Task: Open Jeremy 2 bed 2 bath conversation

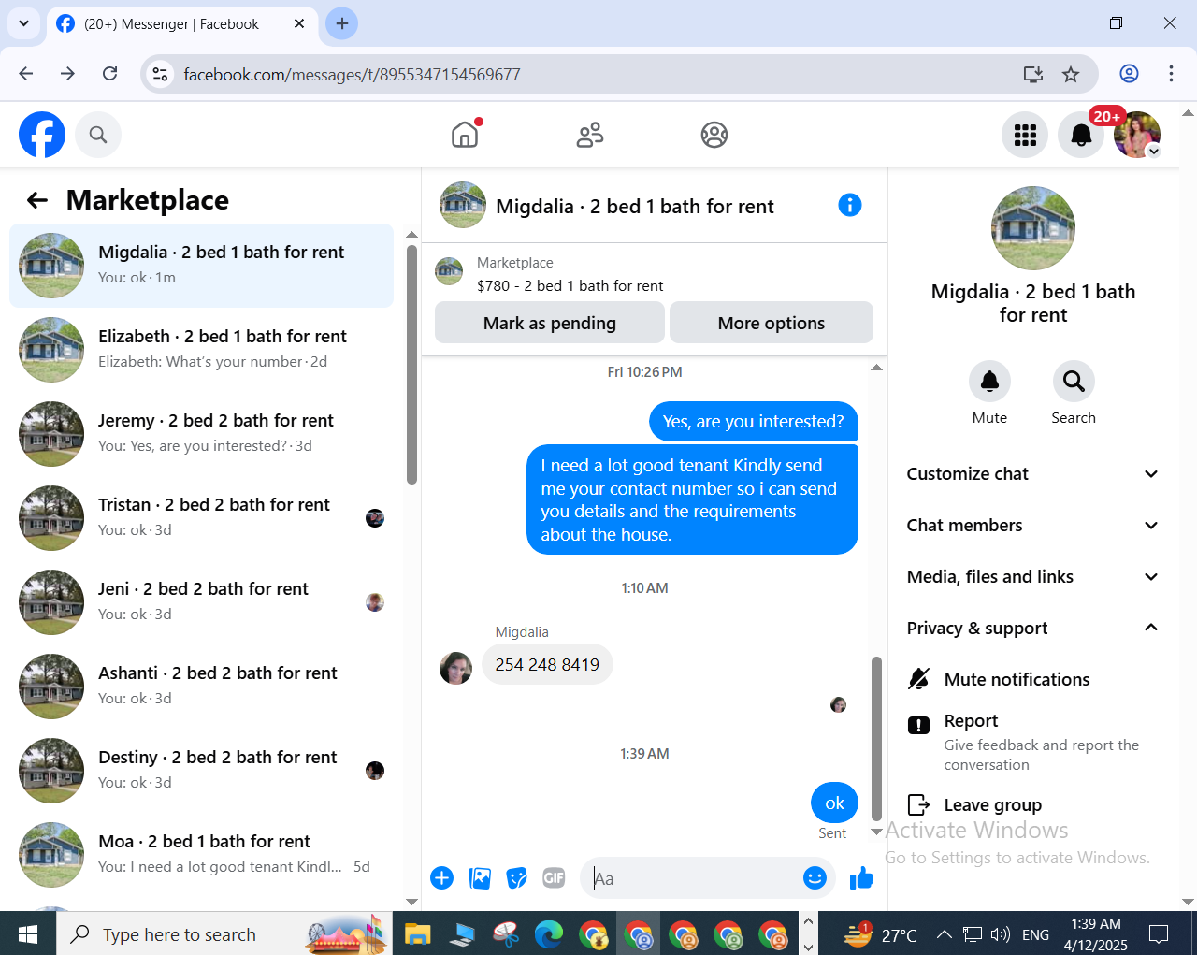Action: (201, 434)
